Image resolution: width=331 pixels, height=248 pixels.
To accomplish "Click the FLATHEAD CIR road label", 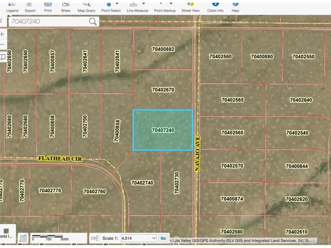I will 60,159.
